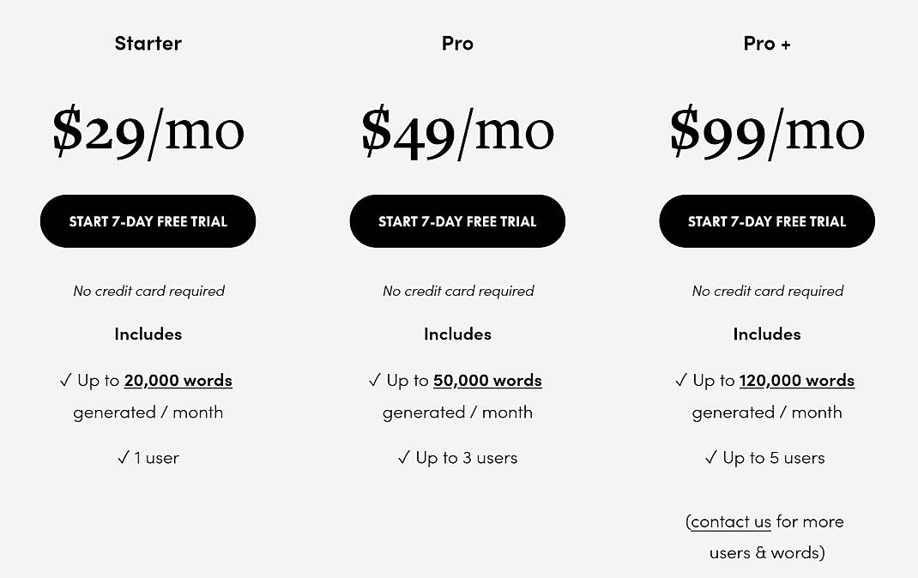
Task: Open the contact us link
Action: coord(730,521)
